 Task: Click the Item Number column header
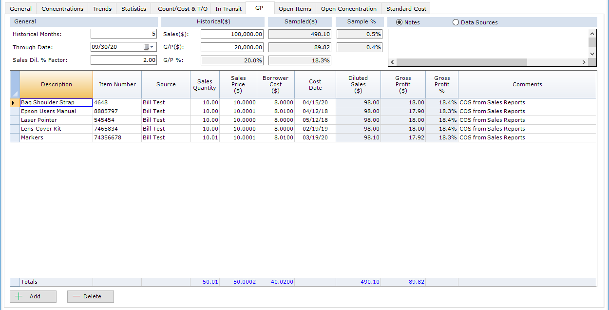117,84
